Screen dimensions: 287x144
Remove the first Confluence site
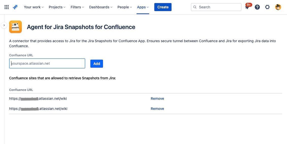tap(157, 99)
